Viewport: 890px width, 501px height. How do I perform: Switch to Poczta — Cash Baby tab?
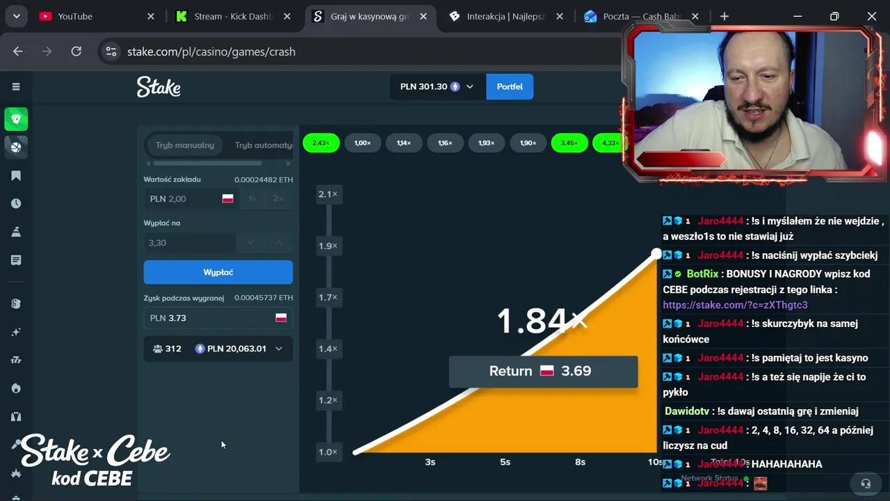641,16
